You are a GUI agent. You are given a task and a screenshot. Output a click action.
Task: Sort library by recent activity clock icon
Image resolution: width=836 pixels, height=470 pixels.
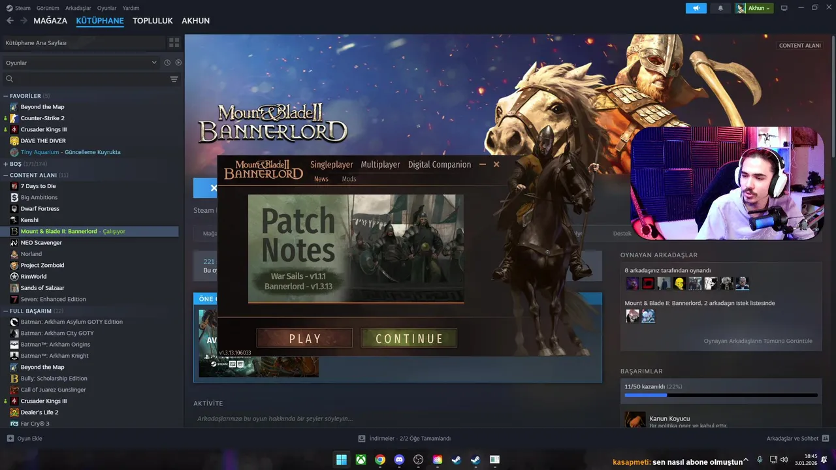click(x=167, y=63)
